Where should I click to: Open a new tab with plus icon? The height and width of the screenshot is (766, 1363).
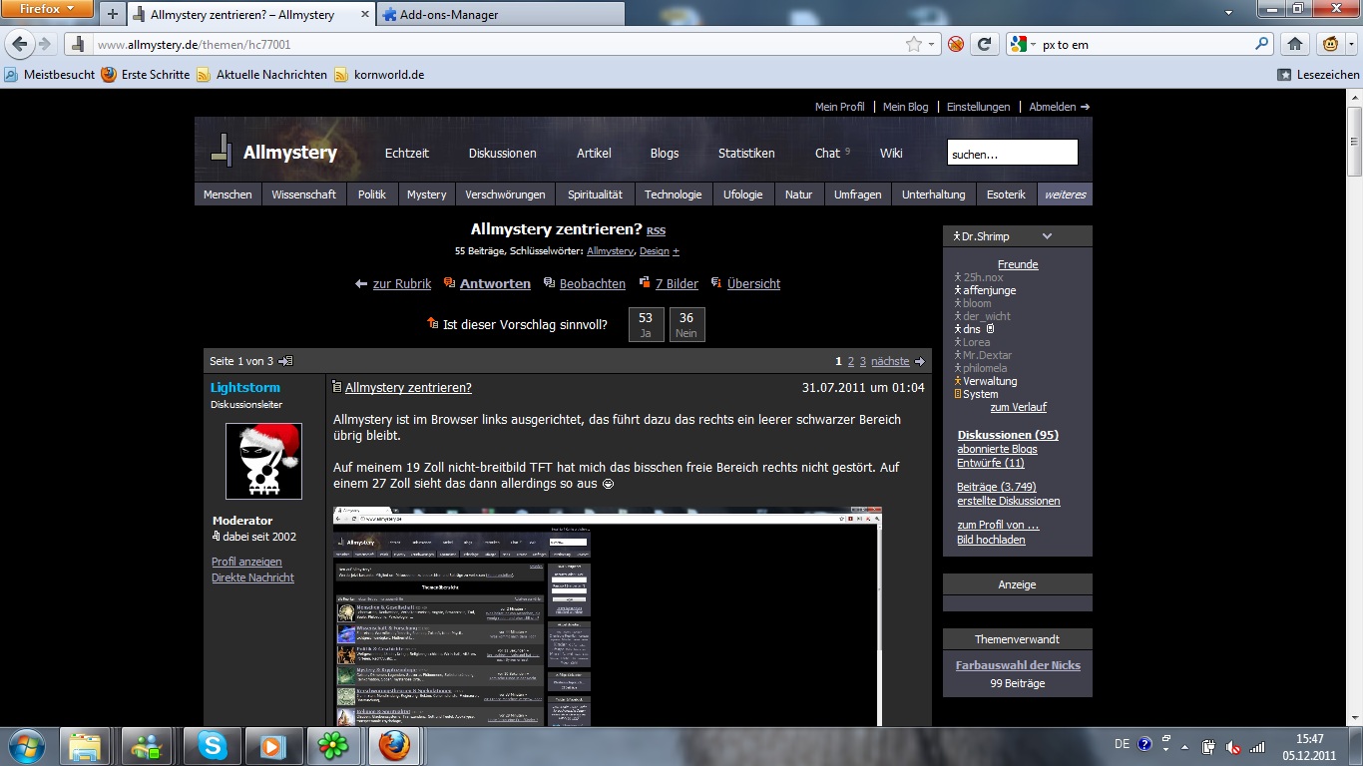113,15
